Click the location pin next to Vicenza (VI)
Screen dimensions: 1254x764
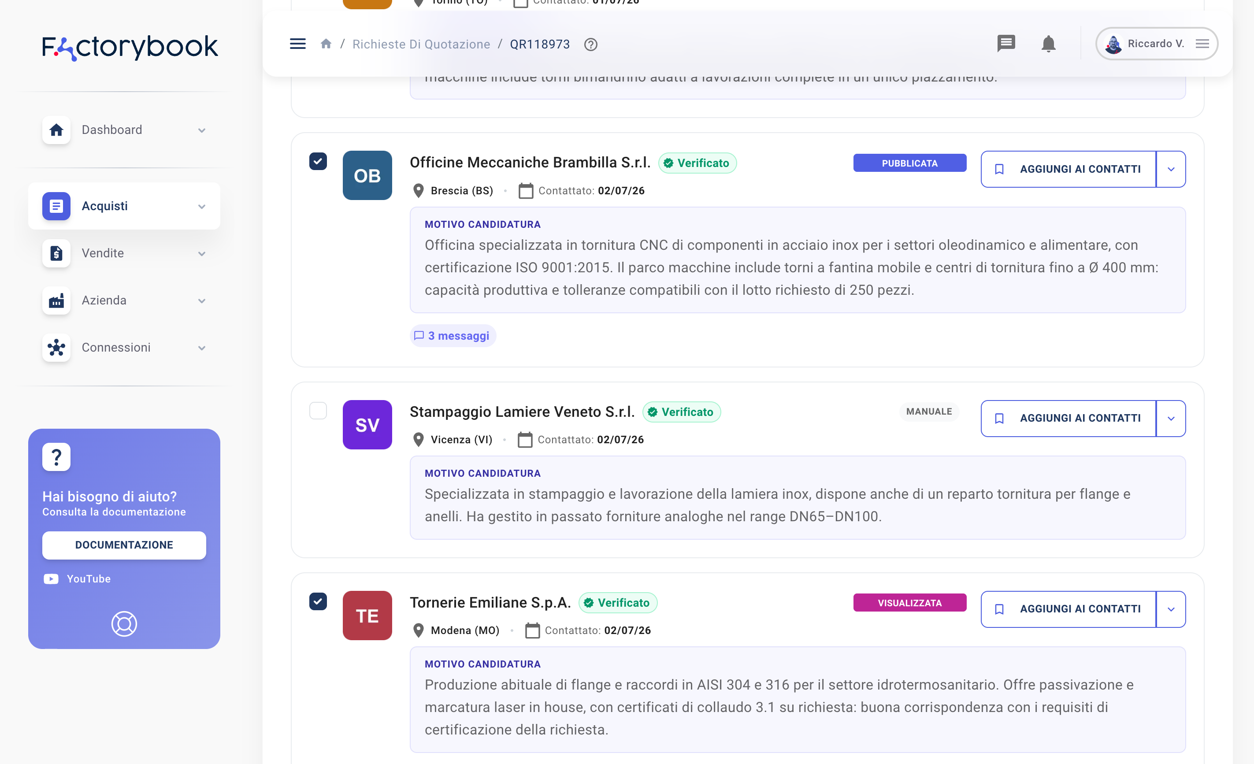(x=418, y=439)
